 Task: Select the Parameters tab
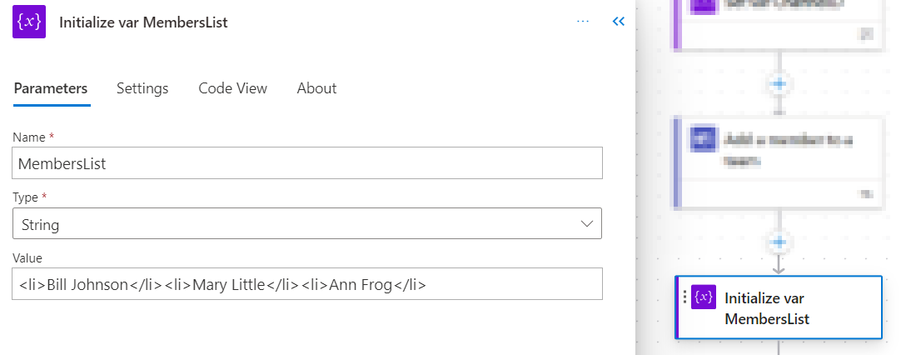click(x=51, y=88)
